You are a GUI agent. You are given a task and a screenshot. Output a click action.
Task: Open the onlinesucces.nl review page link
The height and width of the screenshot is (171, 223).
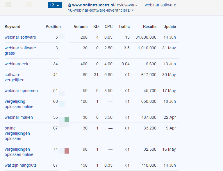click(x=102, y=8)
